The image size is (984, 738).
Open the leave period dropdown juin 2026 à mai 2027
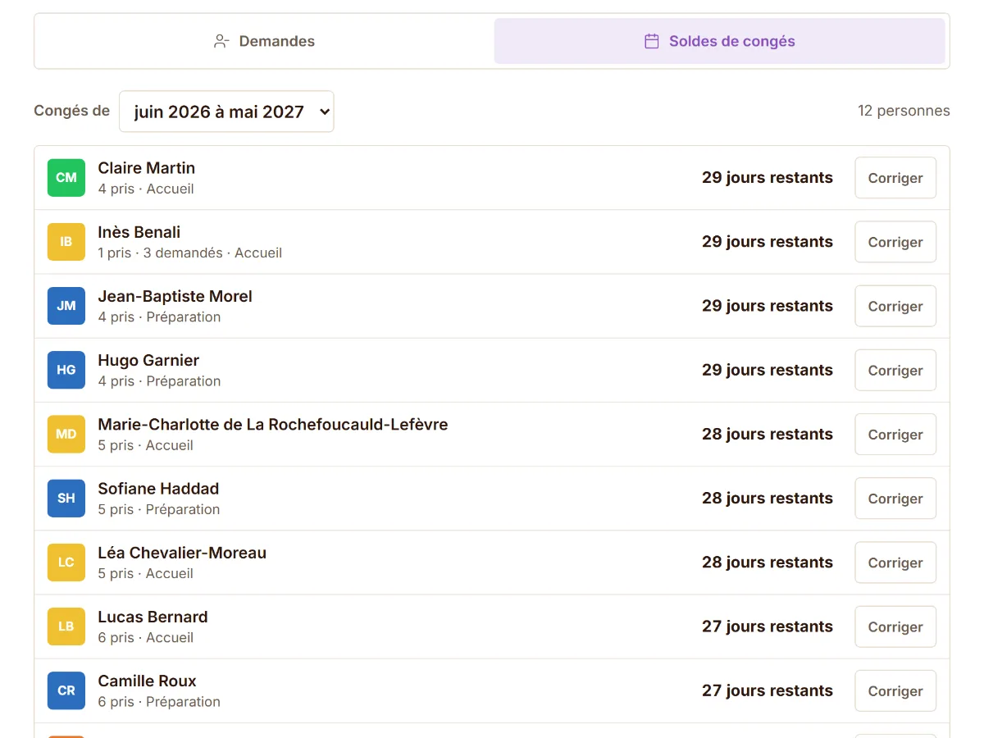coord(226,112)
